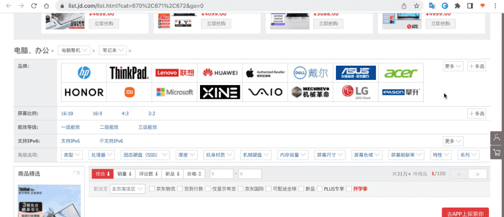
Task: Open the 固态硬盘（SSD） dropdown
Action: pyautogui.click(x=145, y=155)
